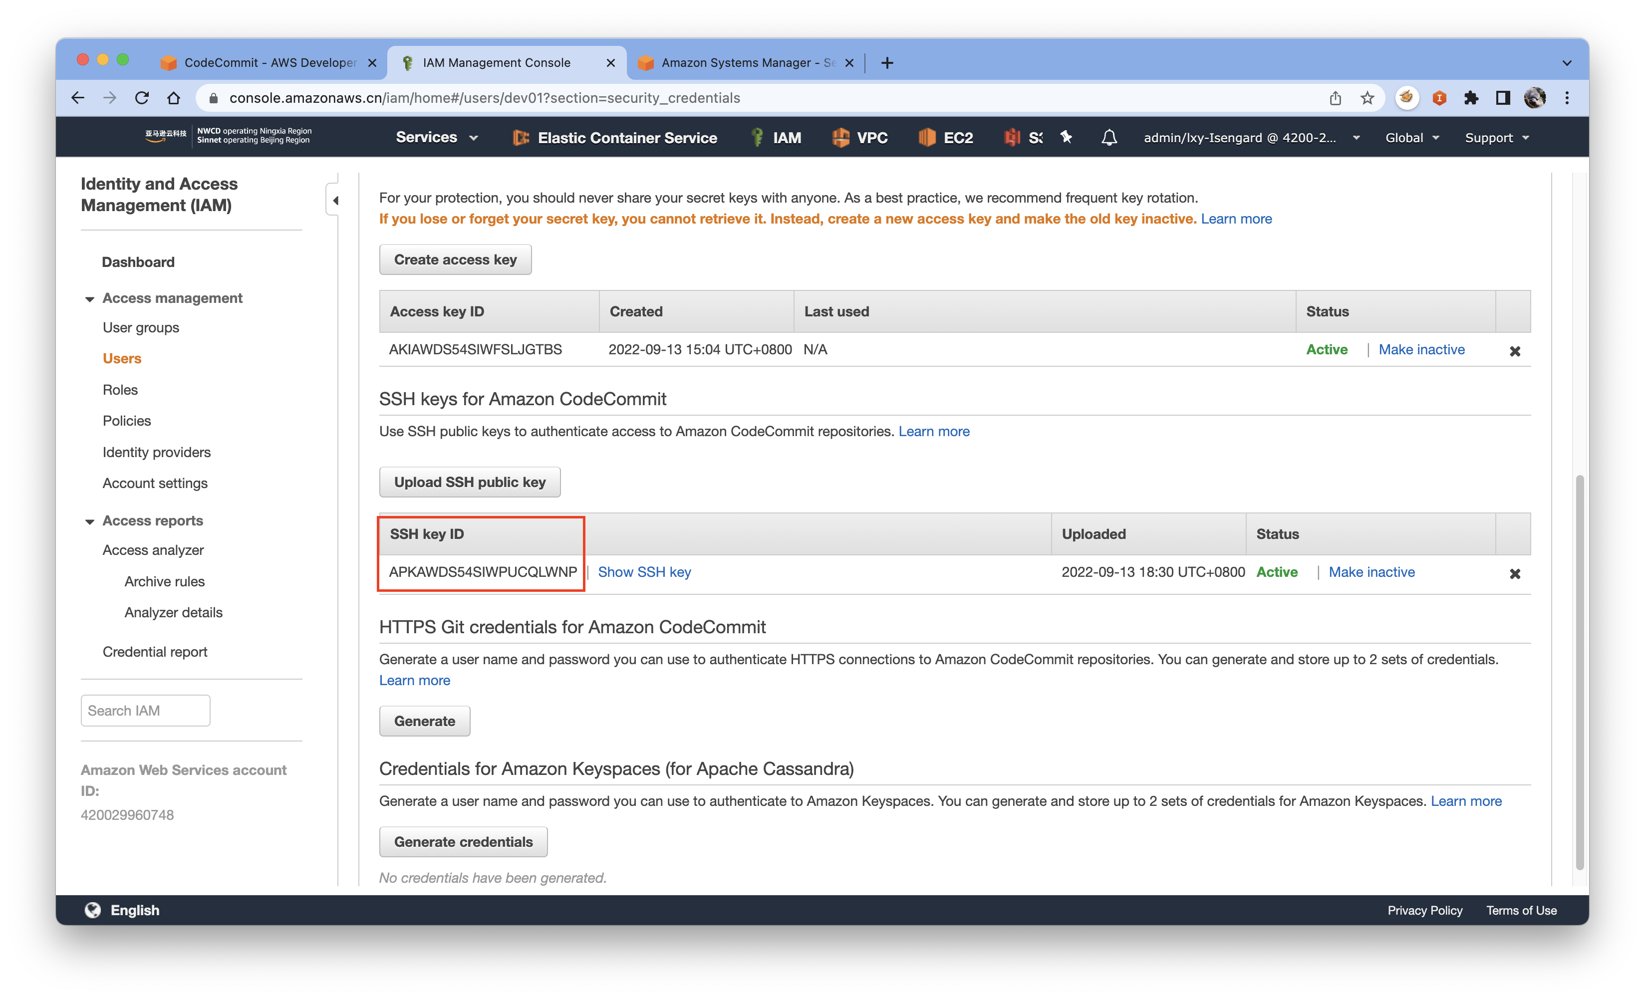Open the notifications bell
Viewport: 1645px width, 999px height.
point(1109,137)
